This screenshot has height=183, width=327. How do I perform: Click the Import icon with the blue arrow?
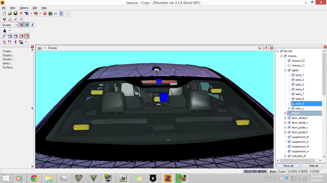point(26,13)
